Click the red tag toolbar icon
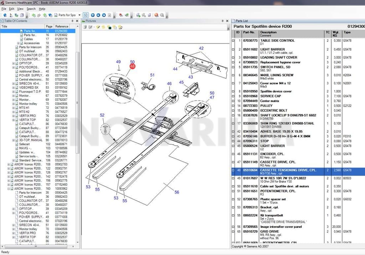This screenshot has height=255, width=365. point(121,15)
